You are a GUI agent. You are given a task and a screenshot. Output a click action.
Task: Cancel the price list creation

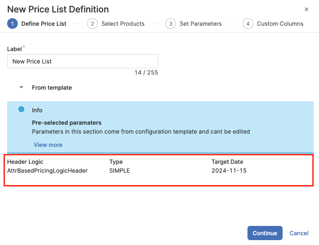[x=299, y=233]
